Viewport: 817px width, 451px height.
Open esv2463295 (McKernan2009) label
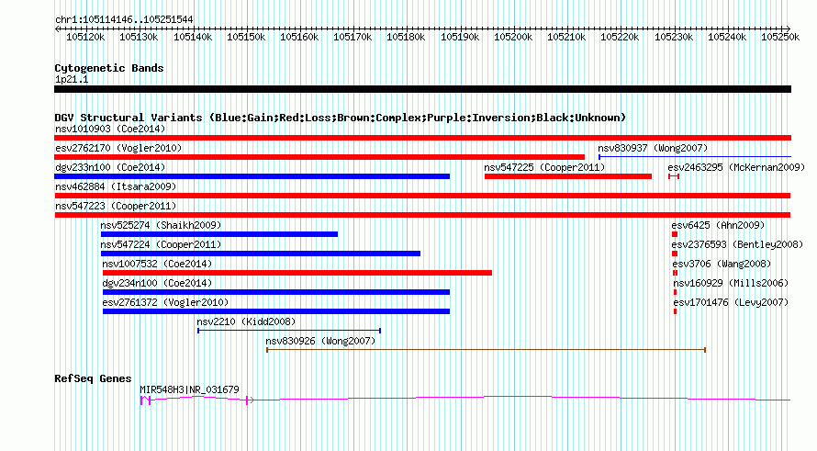[x=736, y=167]
